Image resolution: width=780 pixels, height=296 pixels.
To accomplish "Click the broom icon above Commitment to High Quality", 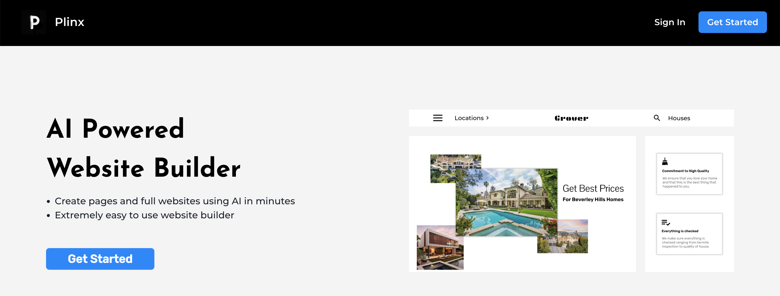I will [665, 161].
